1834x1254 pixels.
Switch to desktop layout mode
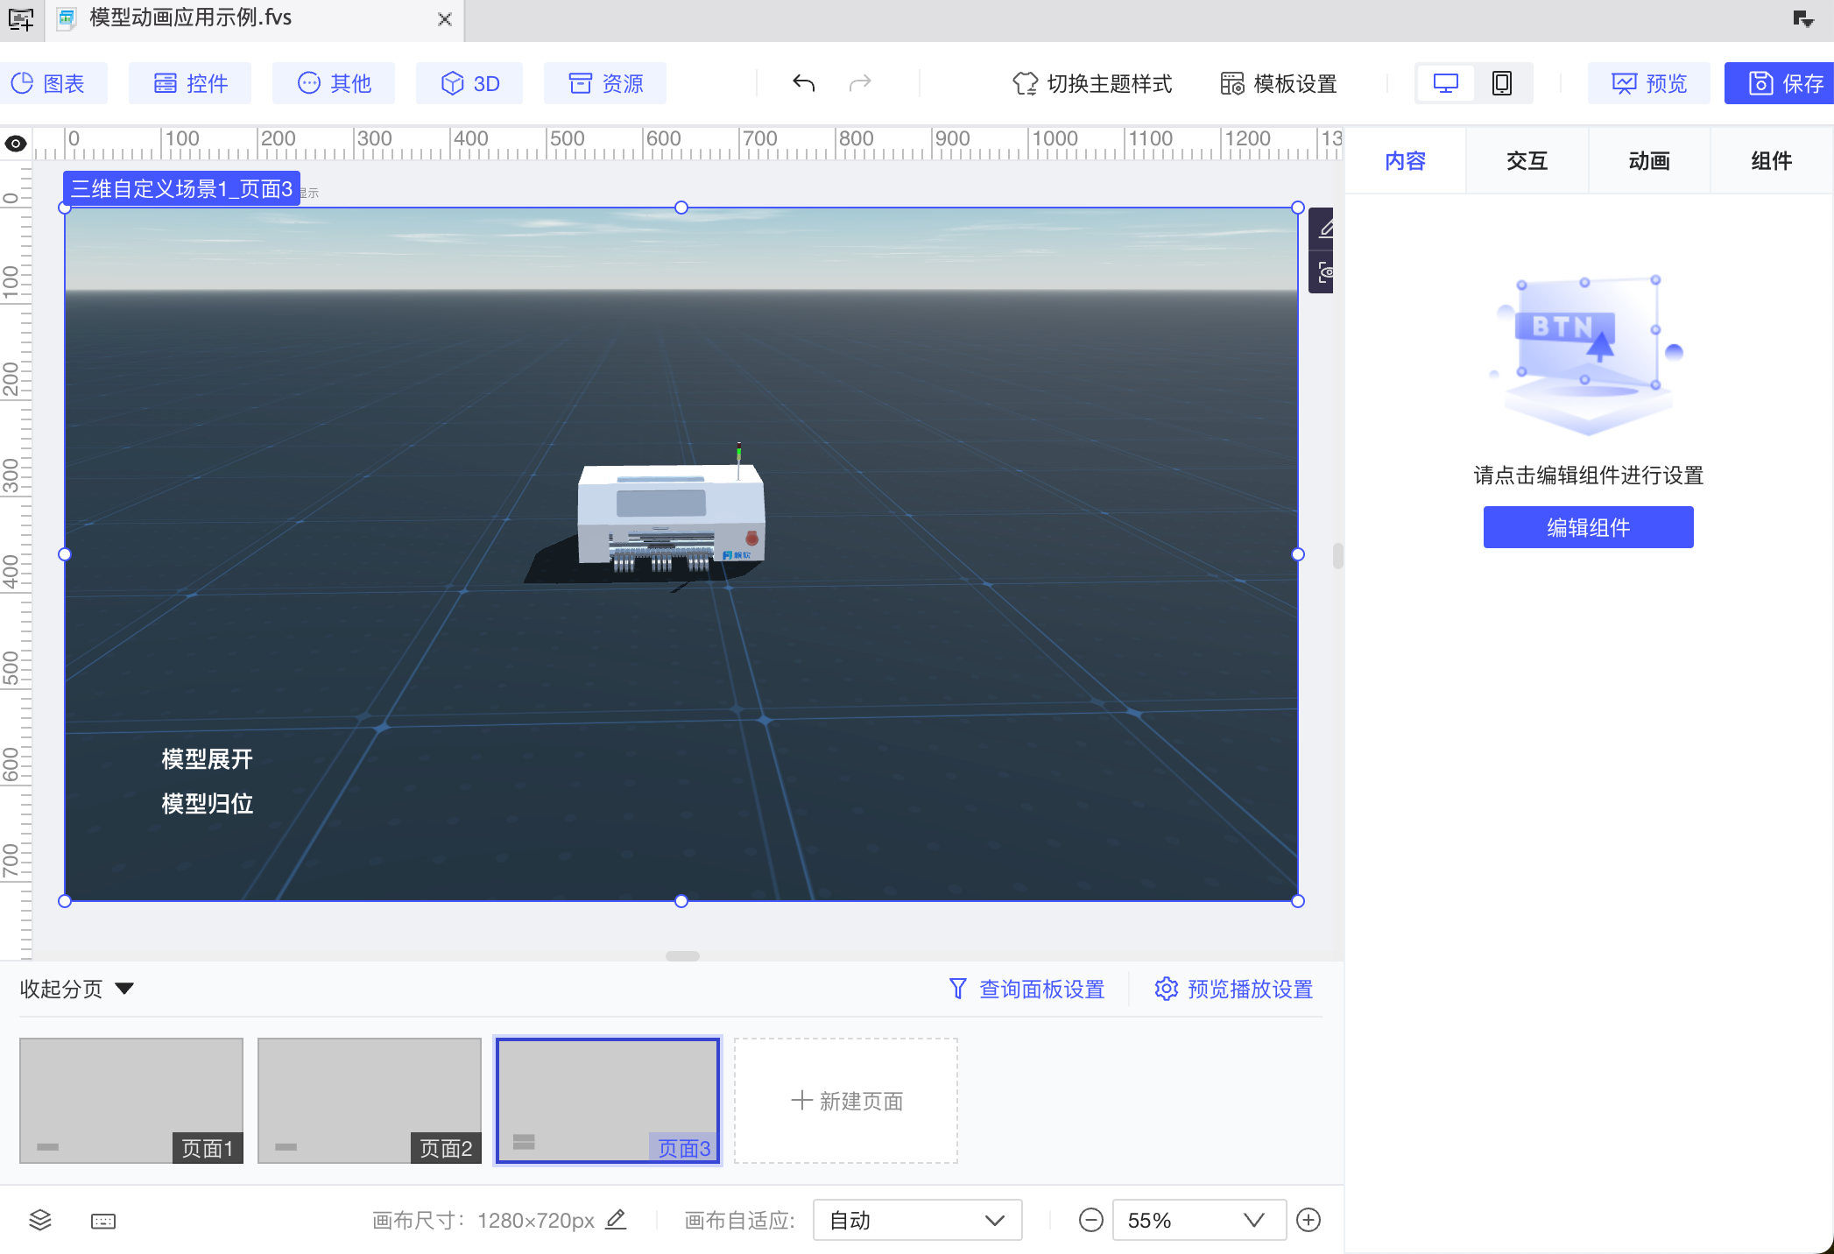coord(1445,83)
